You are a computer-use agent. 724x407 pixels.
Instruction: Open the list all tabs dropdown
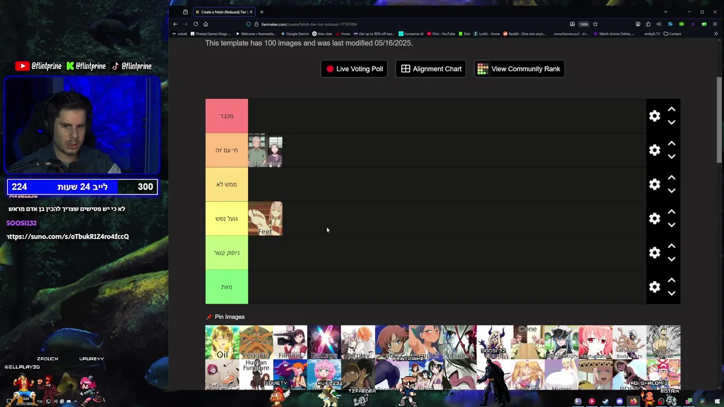[x=665, y=12]
